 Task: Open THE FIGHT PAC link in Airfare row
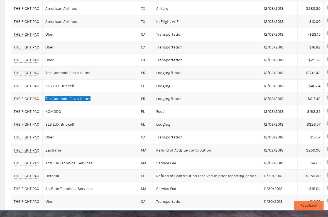tap(26, 9)
